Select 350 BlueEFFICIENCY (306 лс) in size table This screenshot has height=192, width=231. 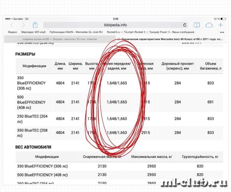pyautogui.click(x=31, y=83)
